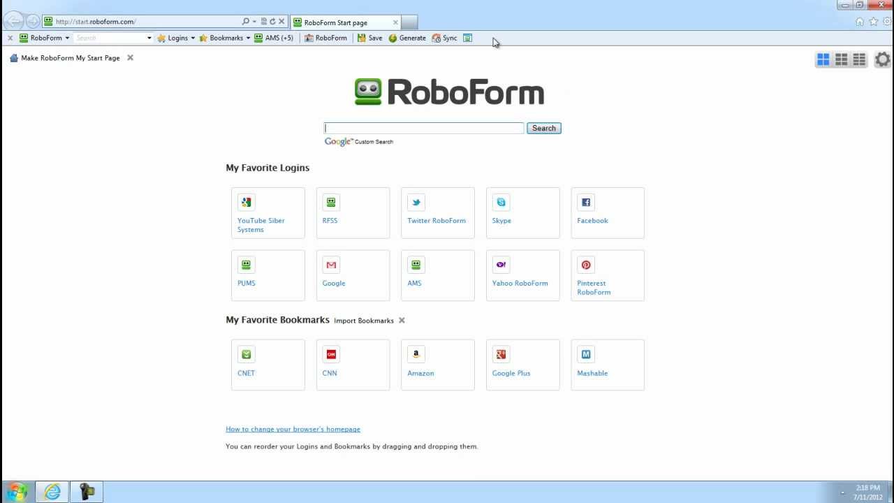Click the start page icon after Sync
Image resolution: width=894 pixels, height=503 pixels.
coord(468,38)
